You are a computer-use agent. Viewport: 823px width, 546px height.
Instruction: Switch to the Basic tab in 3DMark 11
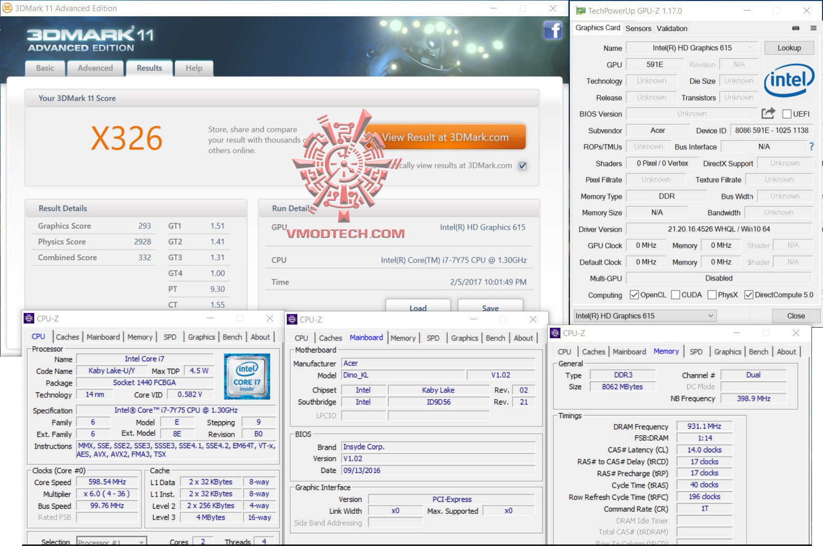click(x=45, y=68)
